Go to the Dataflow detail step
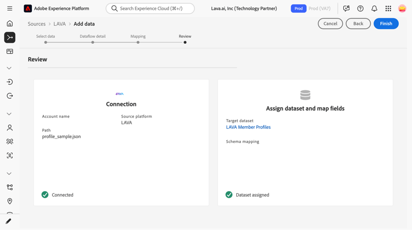 (93, 36)
